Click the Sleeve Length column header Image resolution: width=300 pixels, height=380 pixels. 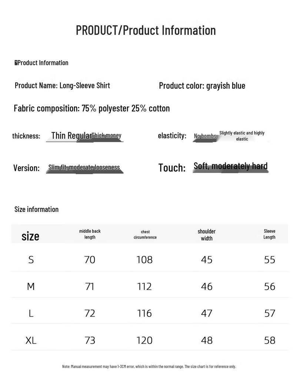pos(269,234)
